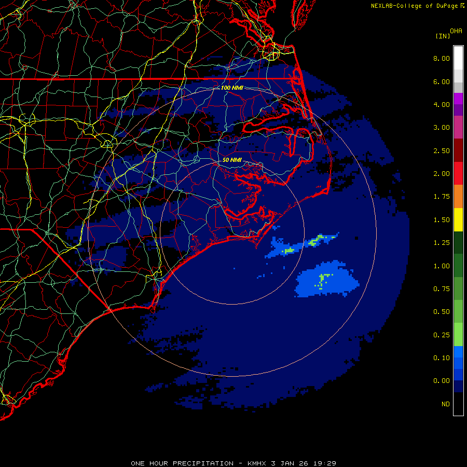Click the bright red swatch near 2.00

pyautogui.click(x=458, y=174)
